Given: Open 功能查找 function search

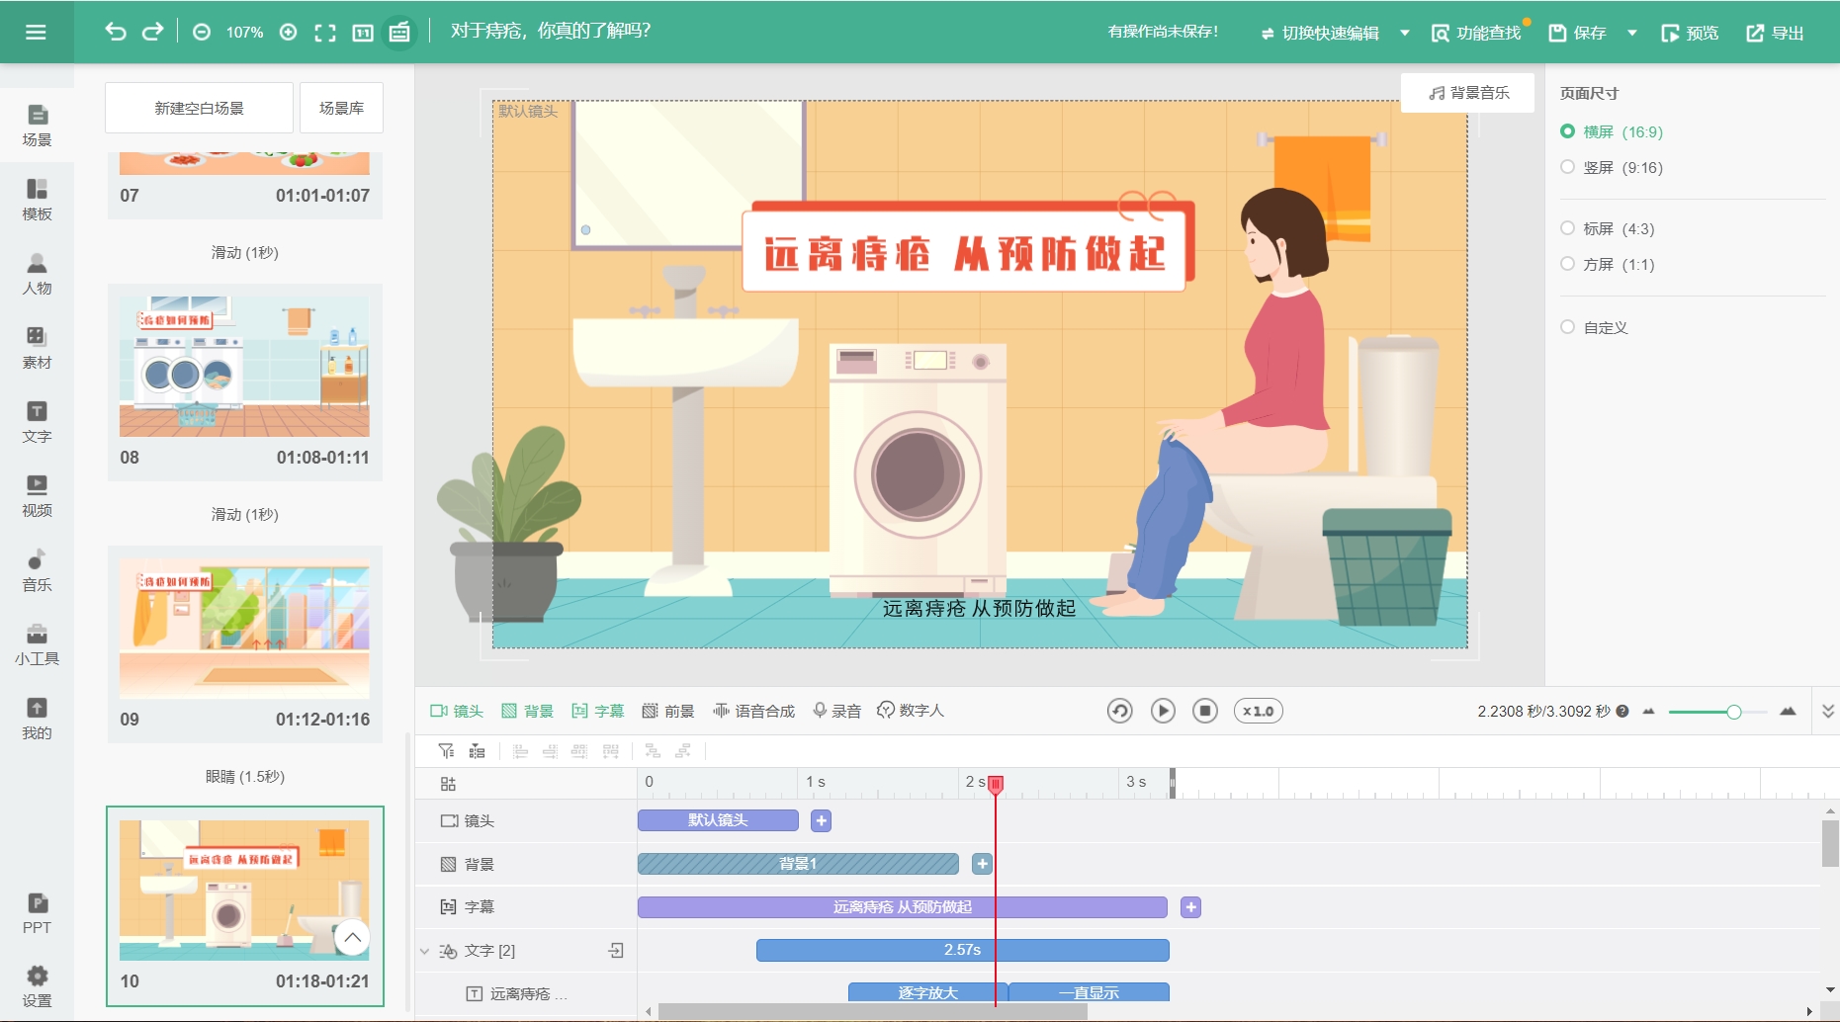Looking at the screenshot, I should tap(1476, 33).
